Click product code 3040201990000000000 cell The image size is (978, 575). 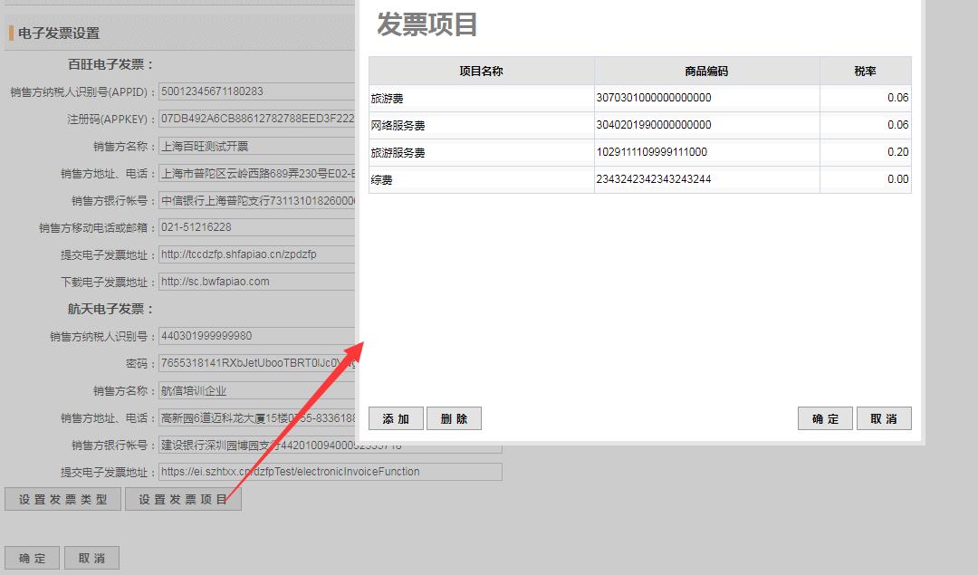(706, 125)
